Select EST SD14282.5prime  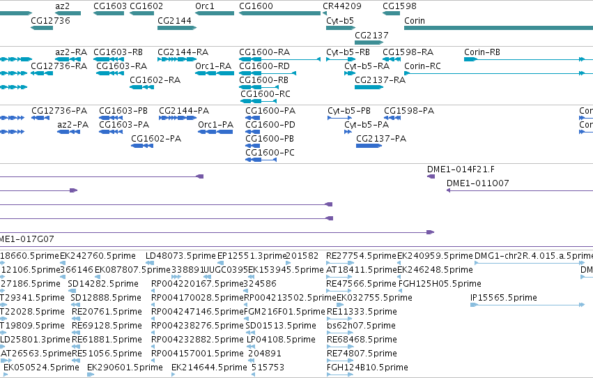[x=72, y=291]
